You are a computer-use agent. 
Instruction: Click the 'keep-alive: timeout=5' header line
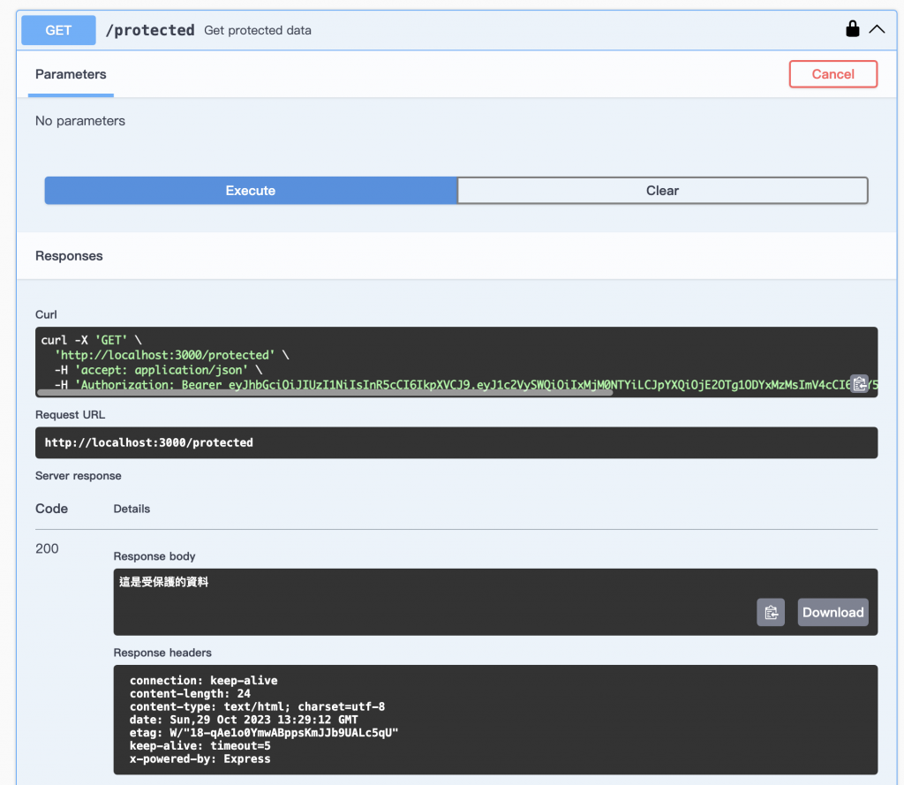pos(200,746)
